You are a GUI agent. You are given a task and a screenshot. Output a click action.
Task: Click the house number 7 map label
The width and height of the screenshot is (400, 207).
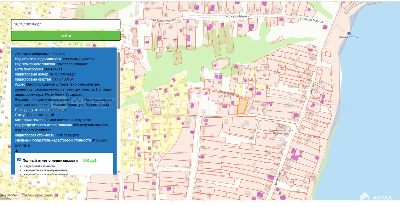coord(248,123)
